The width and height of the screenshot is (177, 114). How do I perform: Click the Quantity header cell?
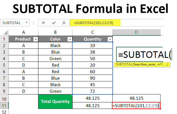click(92, 39)
